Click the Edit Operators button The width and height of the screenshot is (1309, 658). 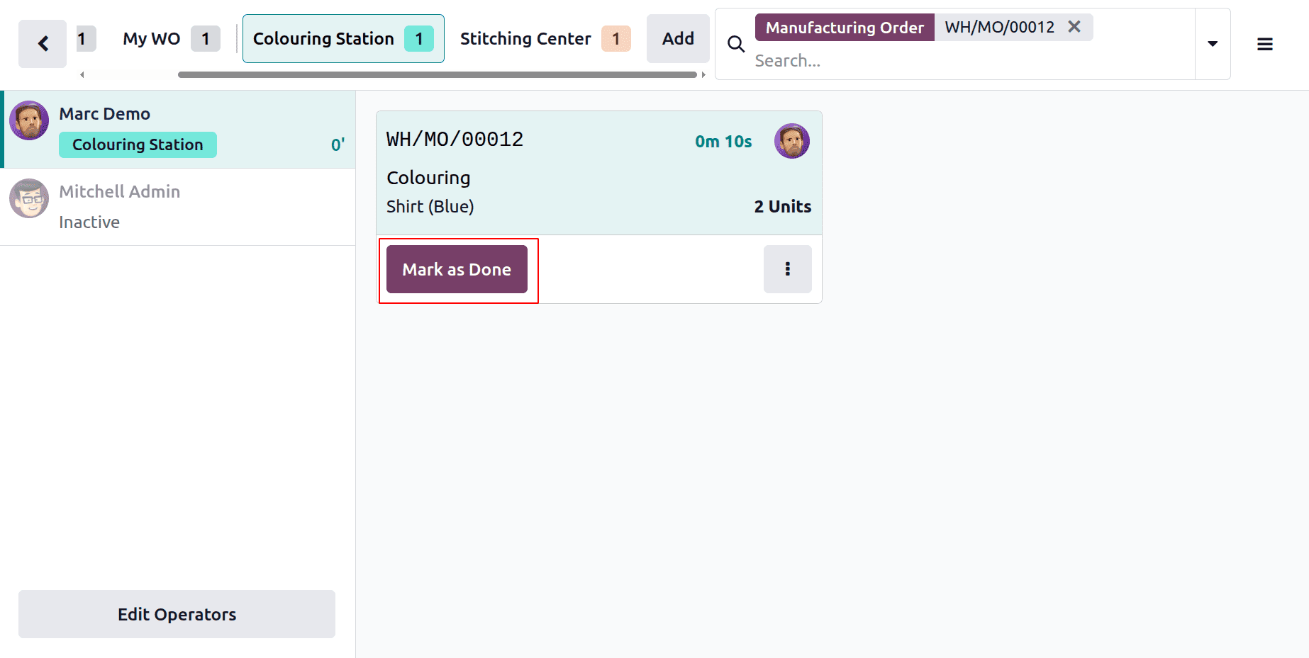pyautogui.click(x=177, y=614)
